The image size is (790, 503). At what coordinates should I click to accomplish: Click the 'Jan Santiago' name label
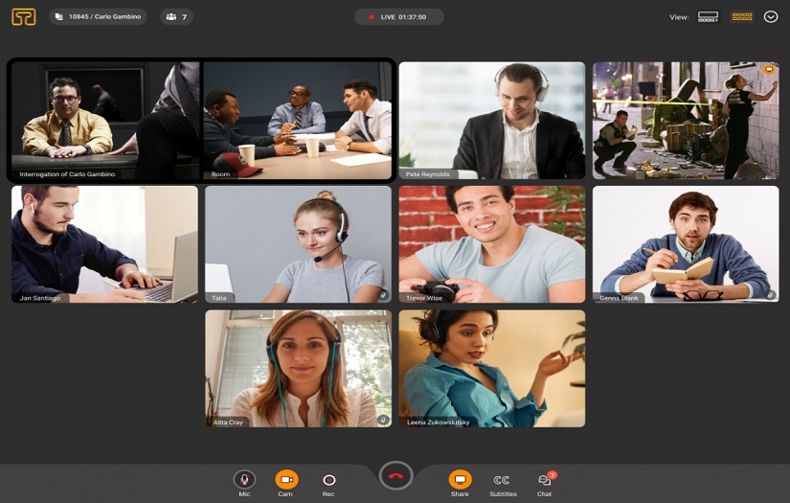[x=39, y=298]
